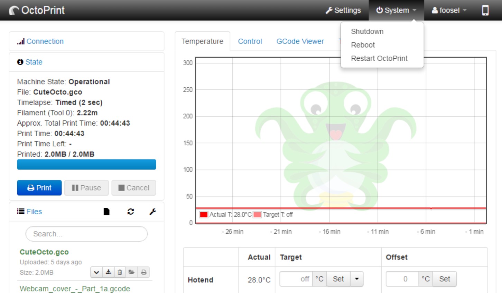Collapse the State panel
Screen dimensions: 502x293
(x=34, y=62)
